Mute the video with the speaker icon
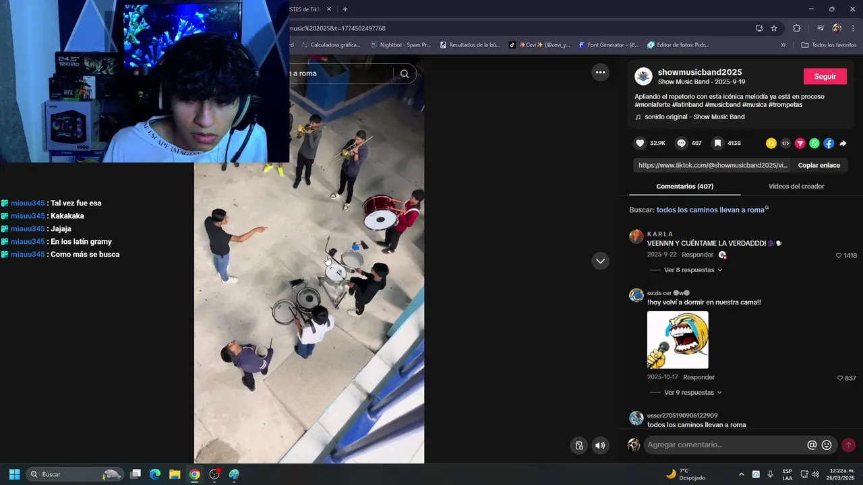The image size is (863, 485). coord(600,445)
